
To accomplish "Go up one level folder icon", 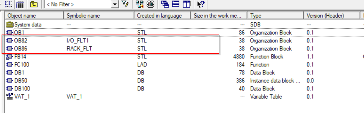I will [x=34, y=4].
